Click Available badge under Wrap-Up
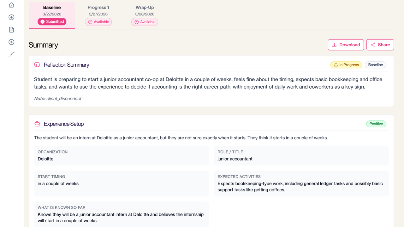Screen dimensions: 404x227 coord(145,22)
